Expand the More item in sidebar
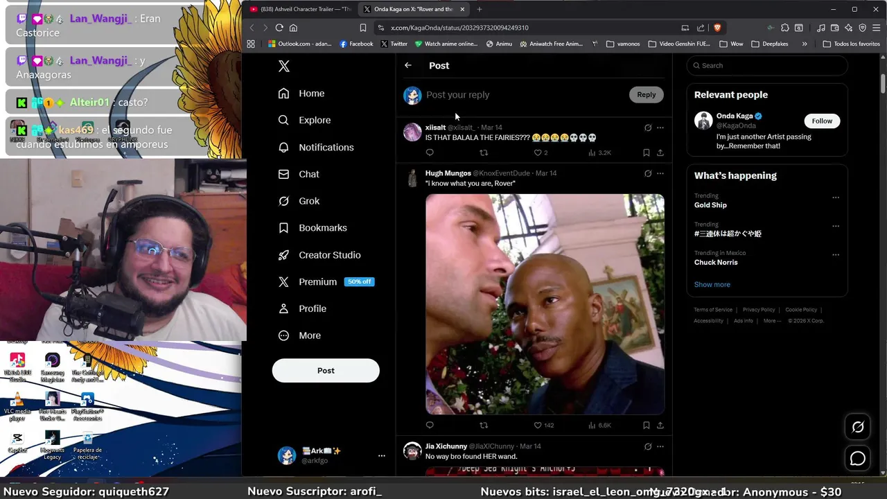 tap(299, 335)
